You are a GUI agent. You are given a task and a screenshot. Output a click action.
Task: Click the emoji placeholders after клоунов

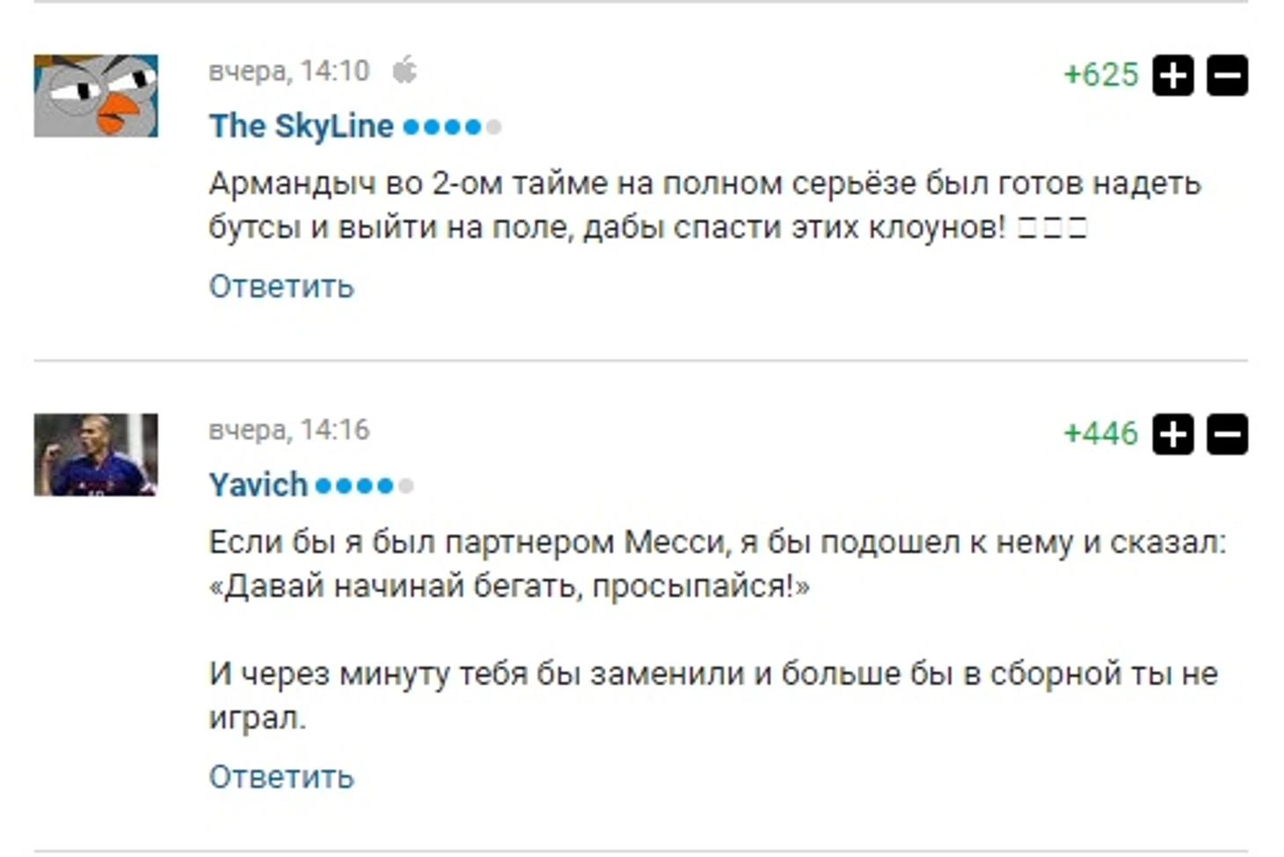pos(1053,229)
